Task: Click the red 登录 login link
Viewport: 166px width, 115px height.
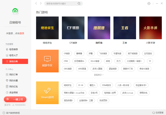Action: [22, 33]
